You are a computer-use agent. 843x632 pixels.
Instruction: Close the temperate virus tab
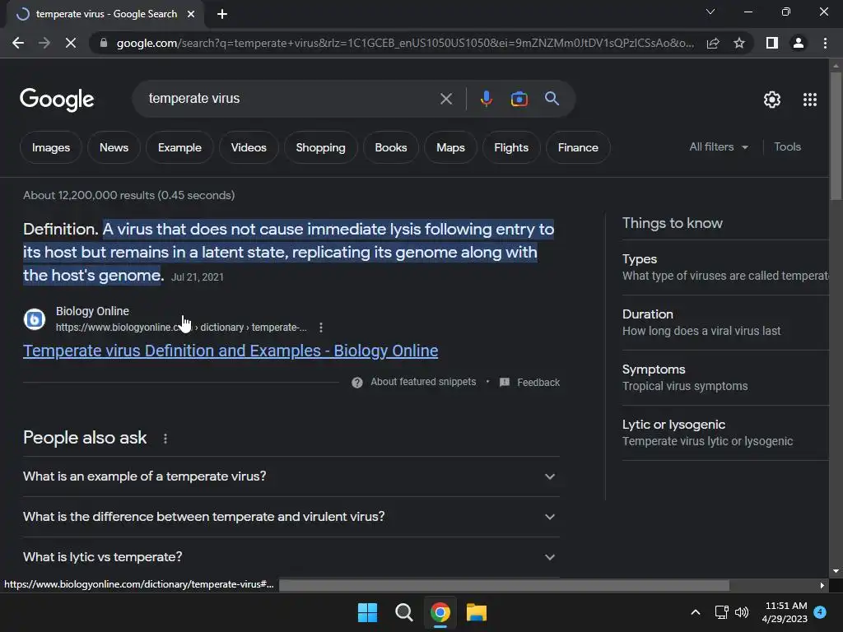point(191,14)
